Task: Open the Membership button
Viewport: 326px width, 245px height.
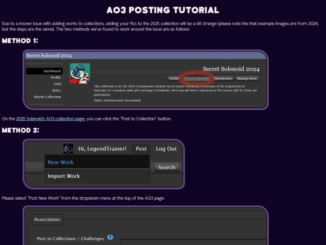Action: click(x=223, y=79)
